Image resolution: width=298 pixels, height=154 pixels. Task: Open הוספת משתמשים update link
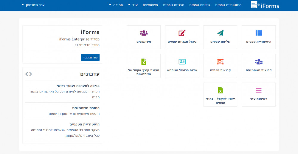point(86,108)
